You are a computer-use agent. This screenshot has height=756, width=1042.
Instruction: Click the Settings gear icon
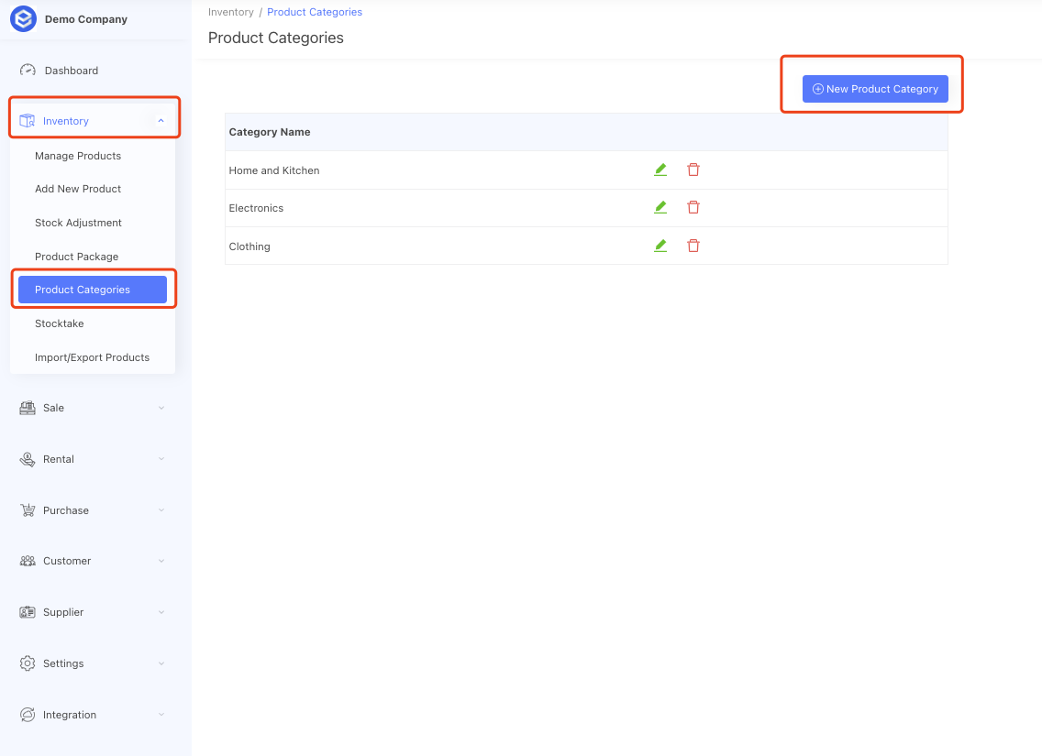click(x=26, y=663)
